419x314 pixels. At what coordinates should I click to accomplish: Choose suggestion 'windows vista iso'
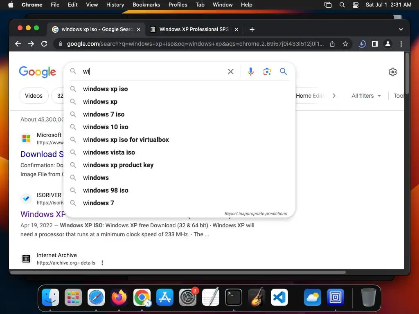tap(180, 152)
